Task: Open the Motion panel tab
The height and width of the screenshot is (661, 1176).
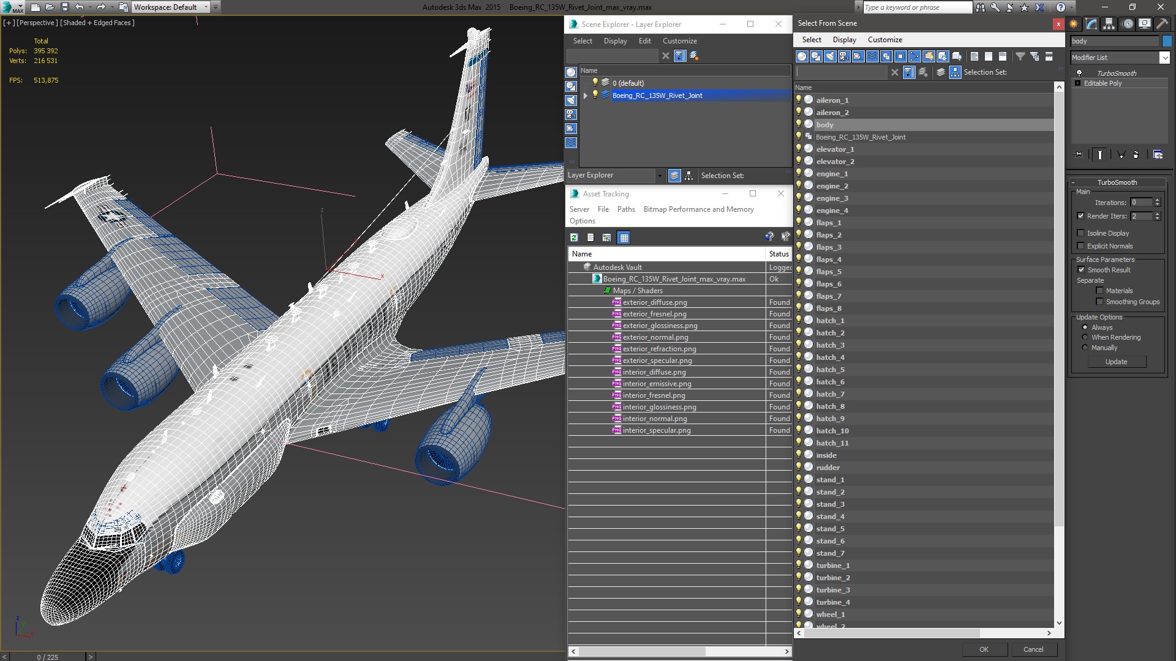Action: (1127, 24)
